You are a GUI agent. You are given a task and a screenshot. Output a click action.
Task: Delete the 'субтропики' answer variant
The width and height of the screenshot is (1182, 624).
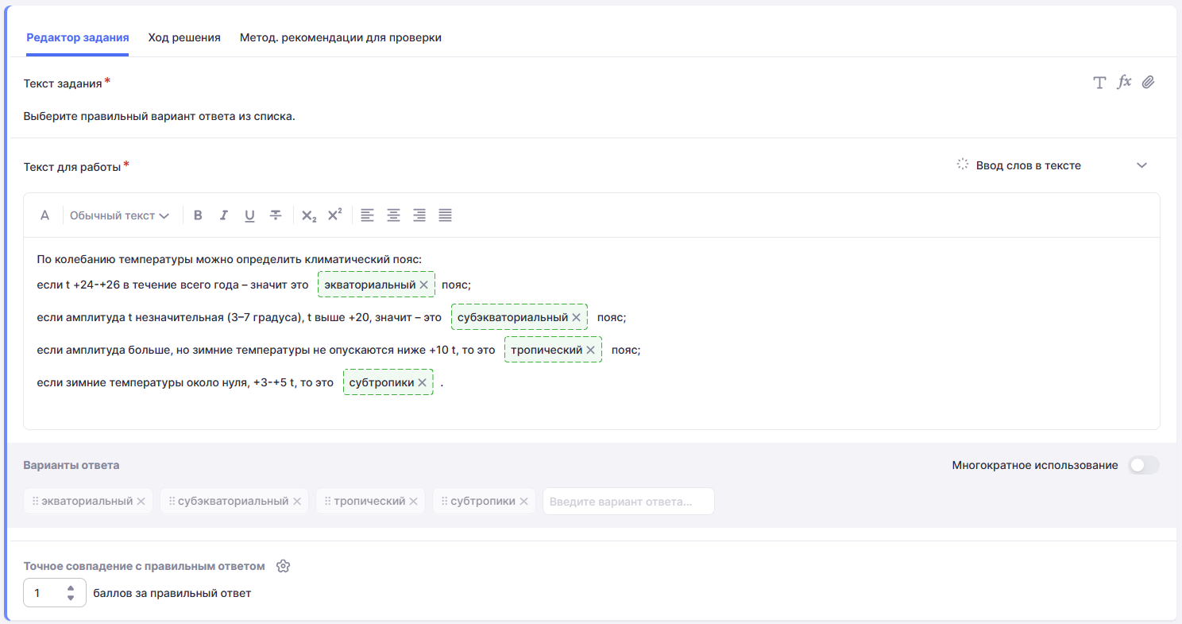click(x=523, y=502)
